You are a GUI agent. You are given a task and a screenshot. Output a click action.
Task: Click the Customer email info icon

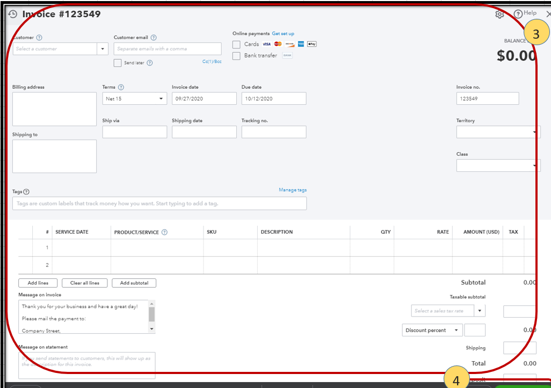[154, 38]
